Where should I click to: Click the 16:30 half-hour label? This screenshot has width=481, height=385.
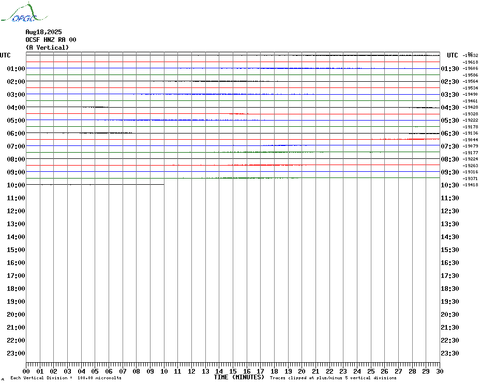450,263
